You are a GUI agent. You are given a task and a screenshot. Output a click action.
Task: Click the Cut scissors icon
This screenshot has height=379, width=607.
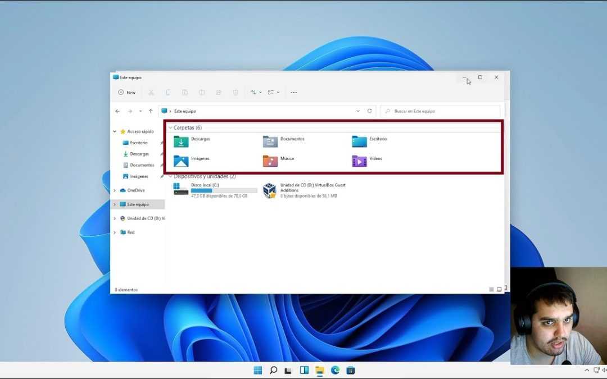[x=151, y=93]
